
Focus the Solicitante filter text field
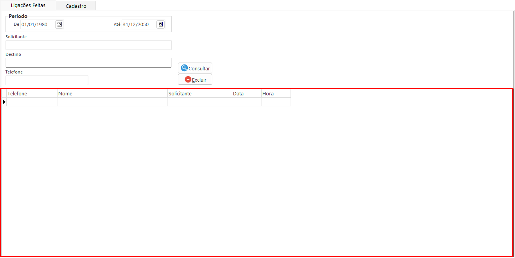pyautogui.click(x=88, y=45)
